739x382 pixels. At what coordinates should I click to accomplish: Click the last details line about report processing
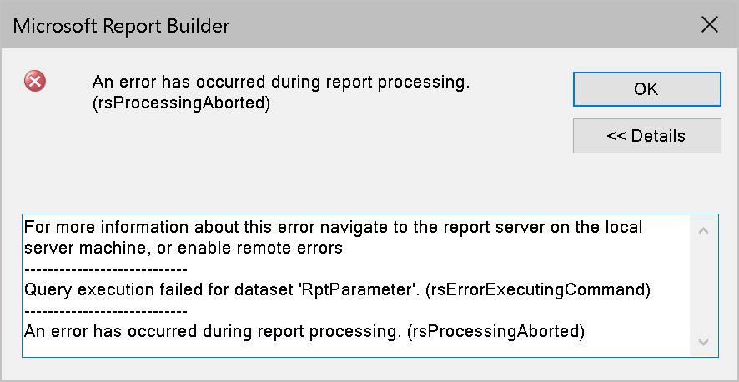coord(304,331)
